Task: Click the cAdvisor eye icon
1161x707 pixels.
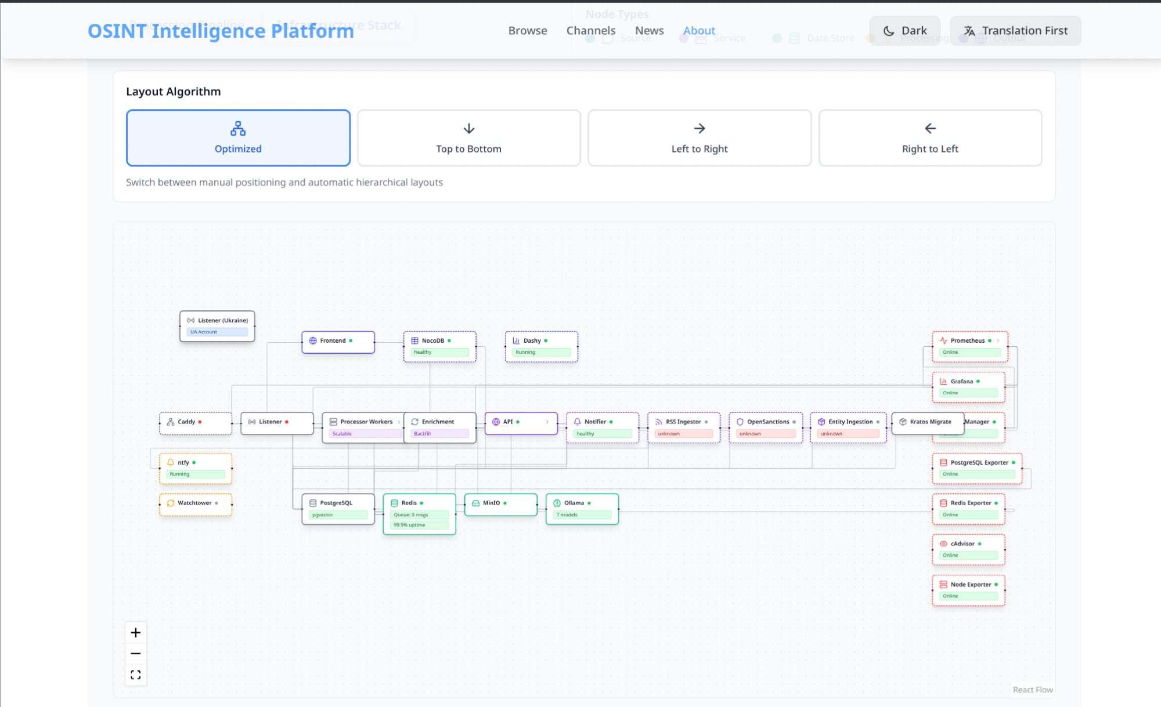Action: 943,543
